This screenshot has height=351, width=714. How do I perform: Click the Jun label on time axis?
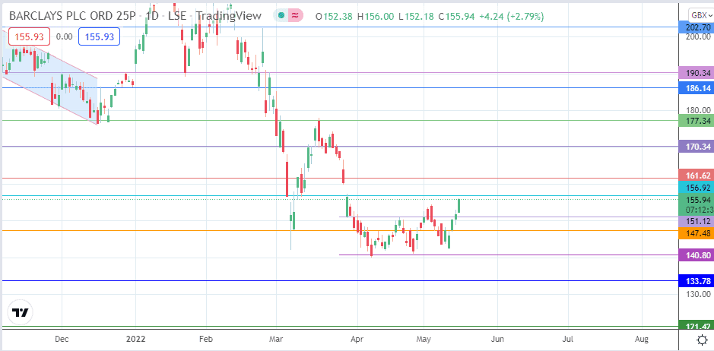tap(498, 339)
